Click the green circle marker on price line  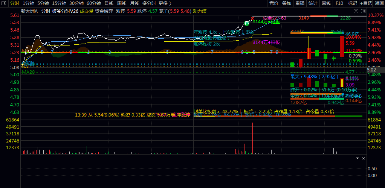[247, 23]
